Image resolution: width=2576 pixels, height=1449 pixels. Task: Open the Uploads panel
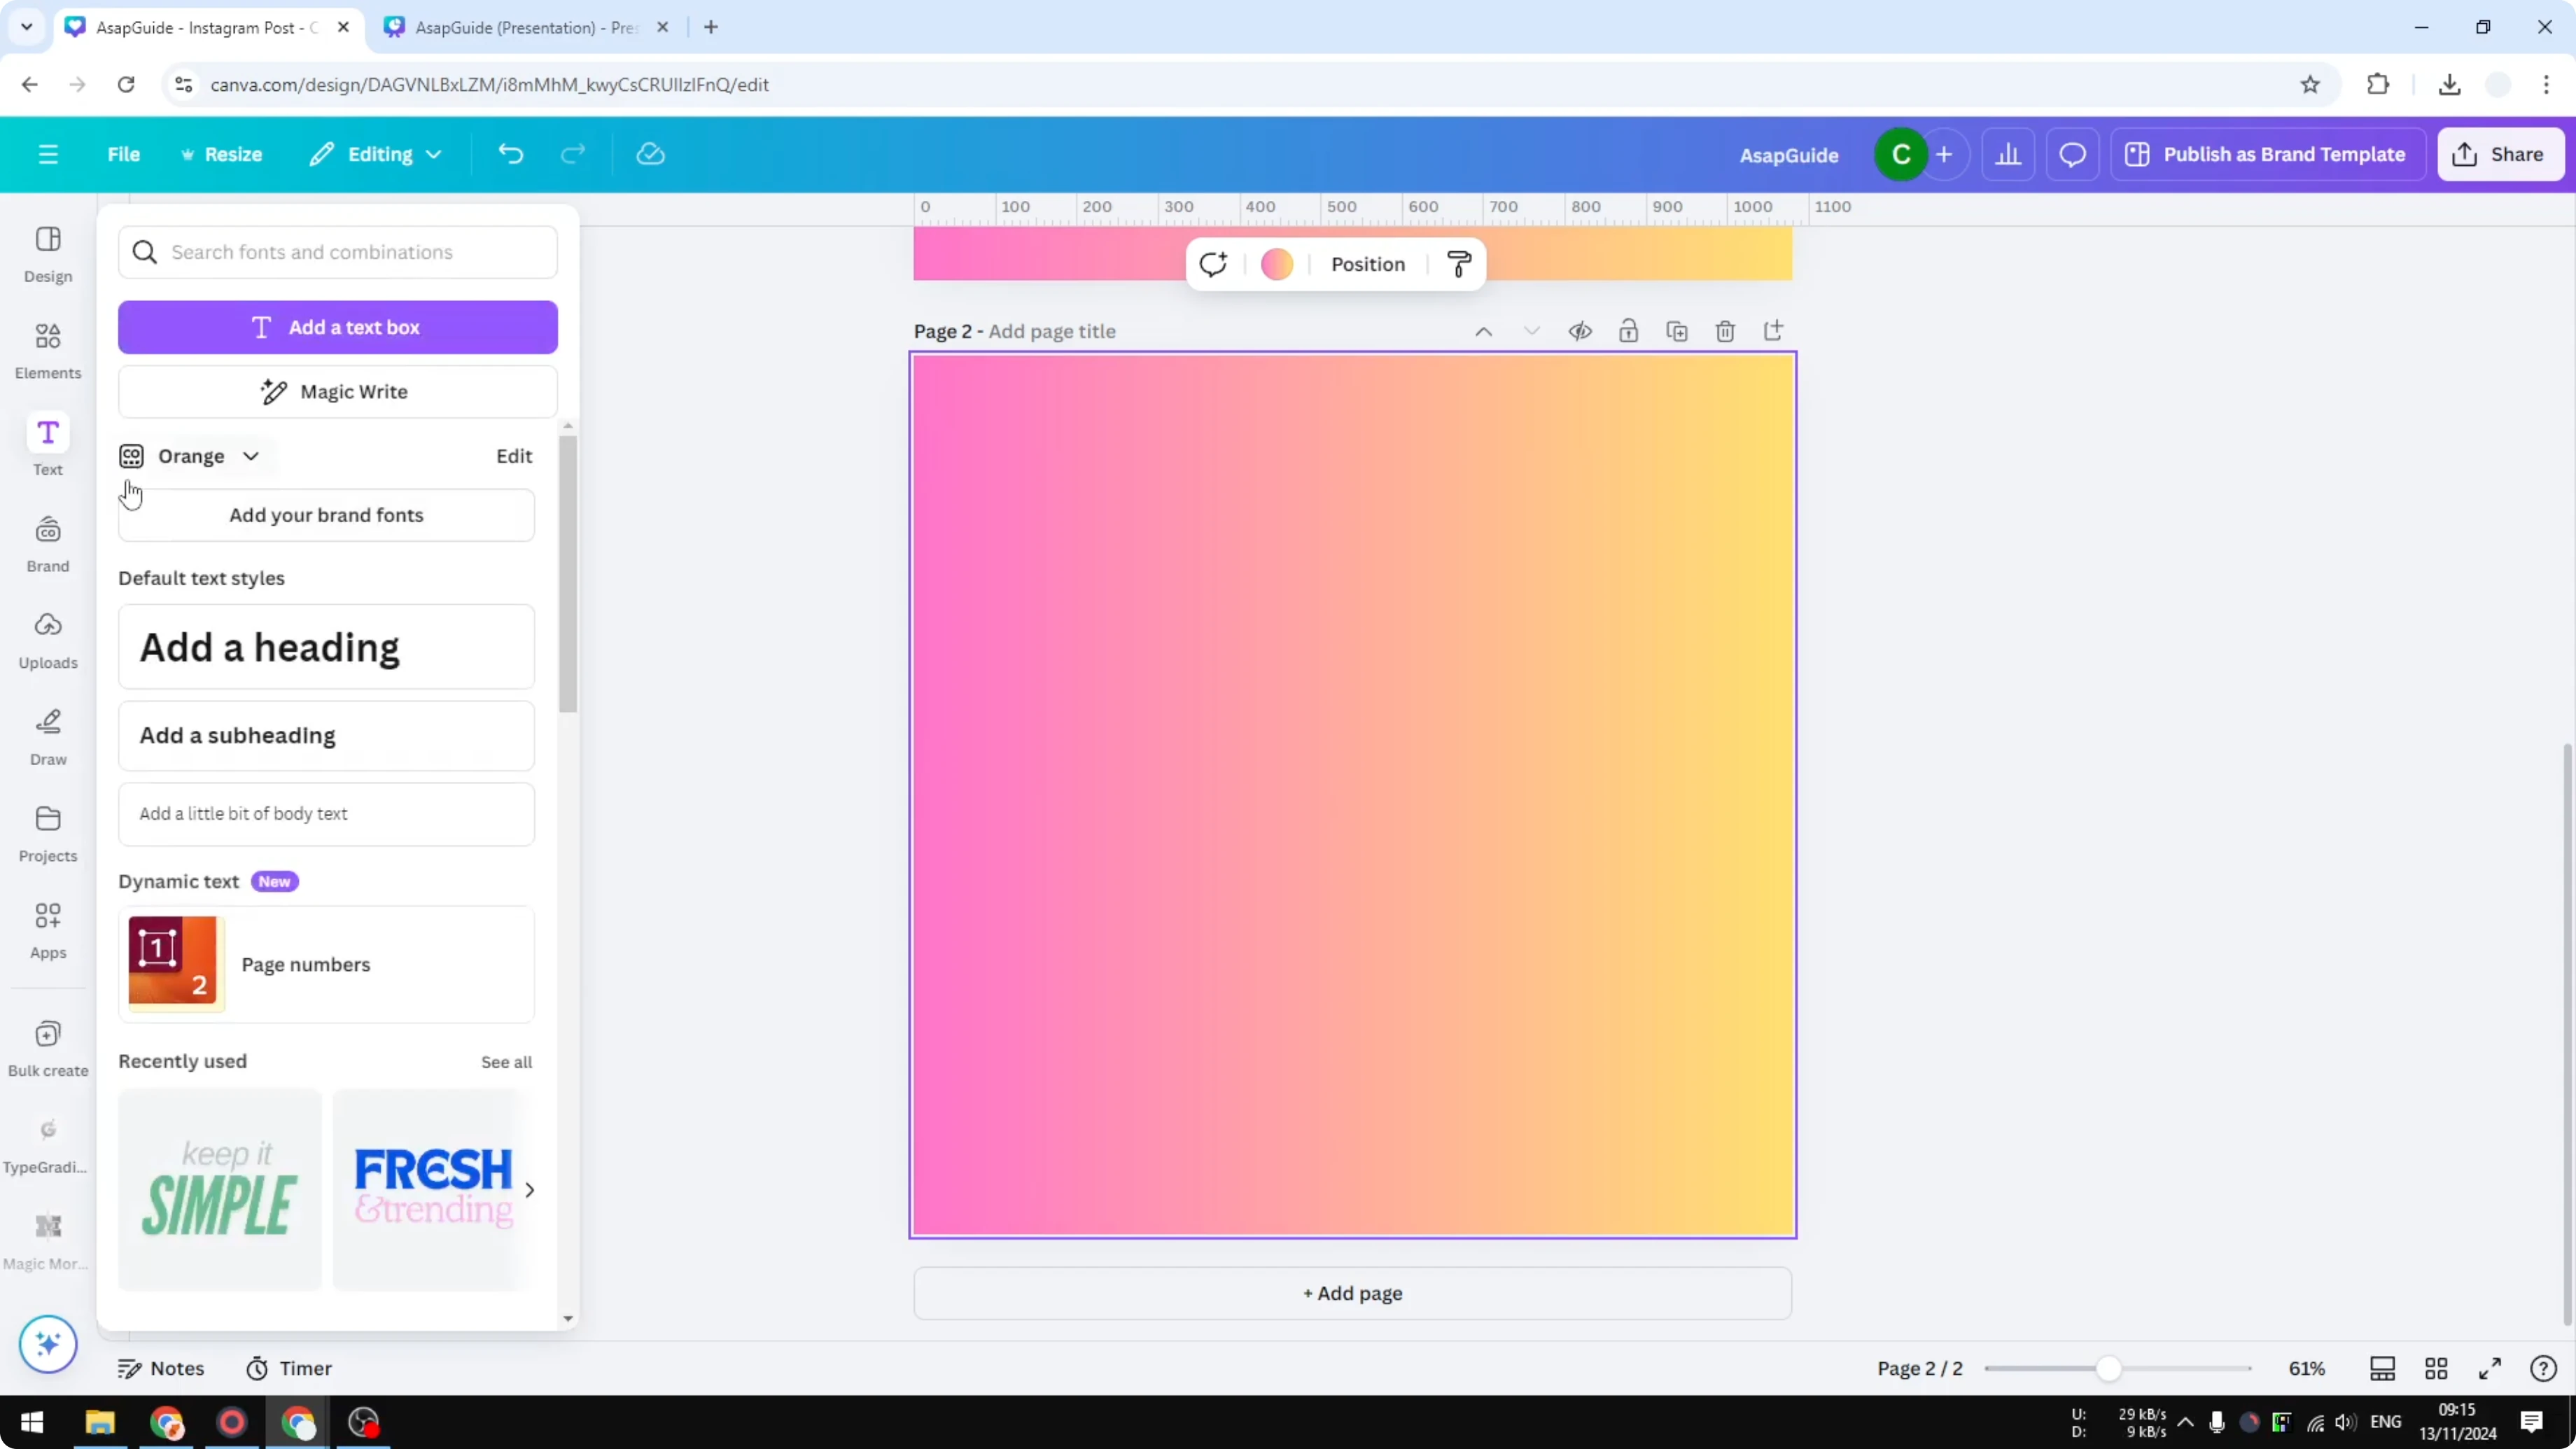coord(47,637)
